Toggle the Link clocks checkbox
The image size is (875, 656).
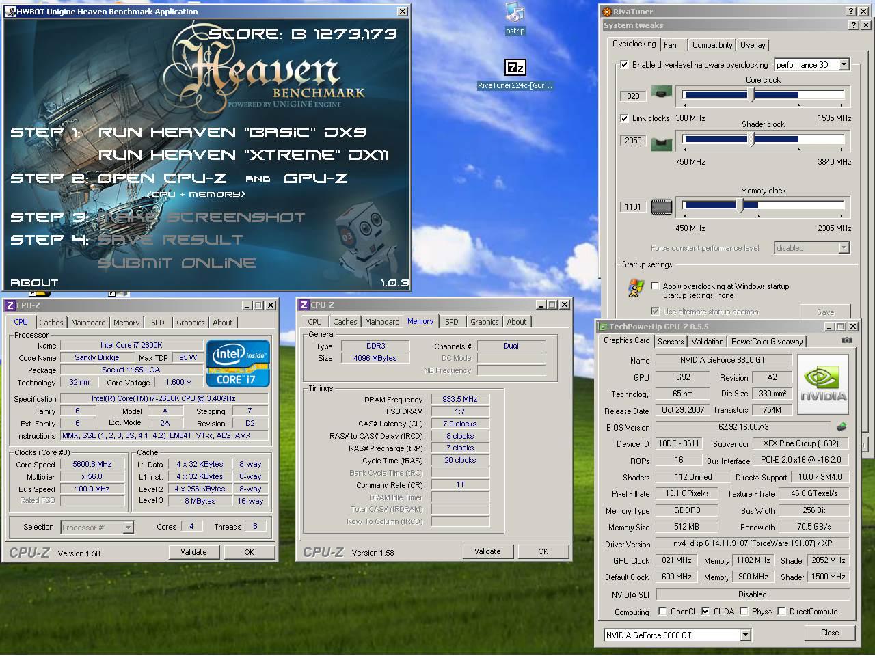(624, 118)
